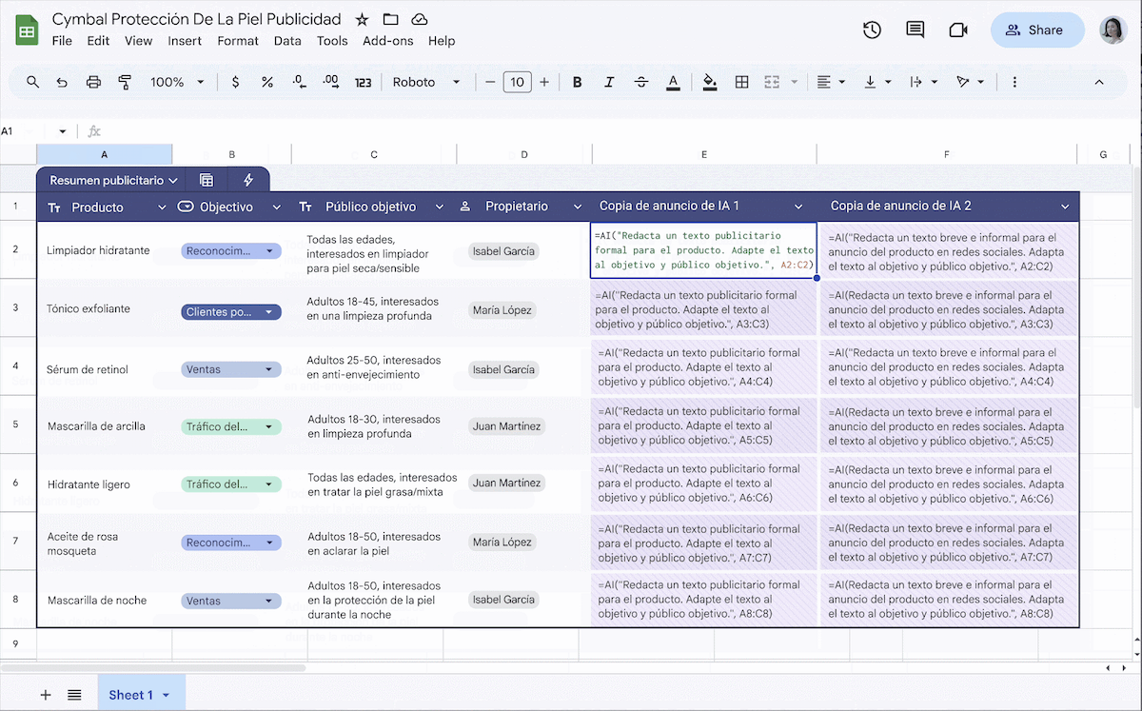Viewport: 1142px width, 711px height.
Task: Expand the Resumen publicitario table menu
Action: coord(113,180)
